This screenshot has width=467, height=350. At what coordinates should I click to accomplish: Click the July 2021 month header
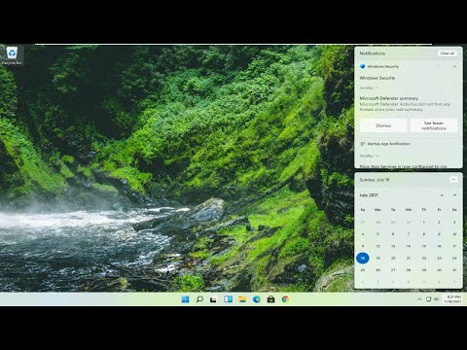coord(369,195)
